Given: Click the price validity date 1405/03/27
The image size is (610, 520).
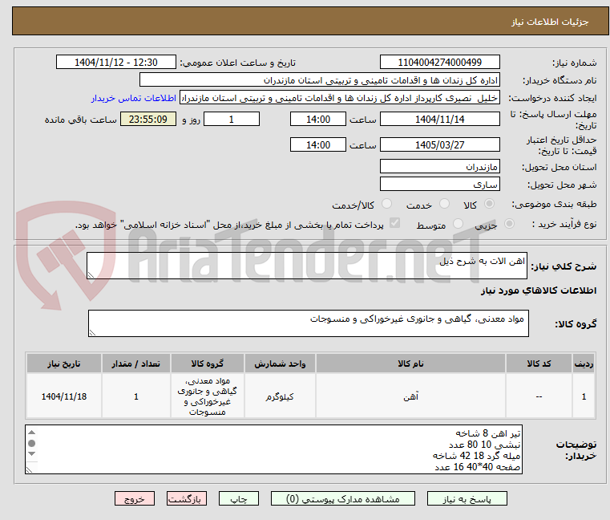Looking at the screenshot, I should (x=439, y=145).
